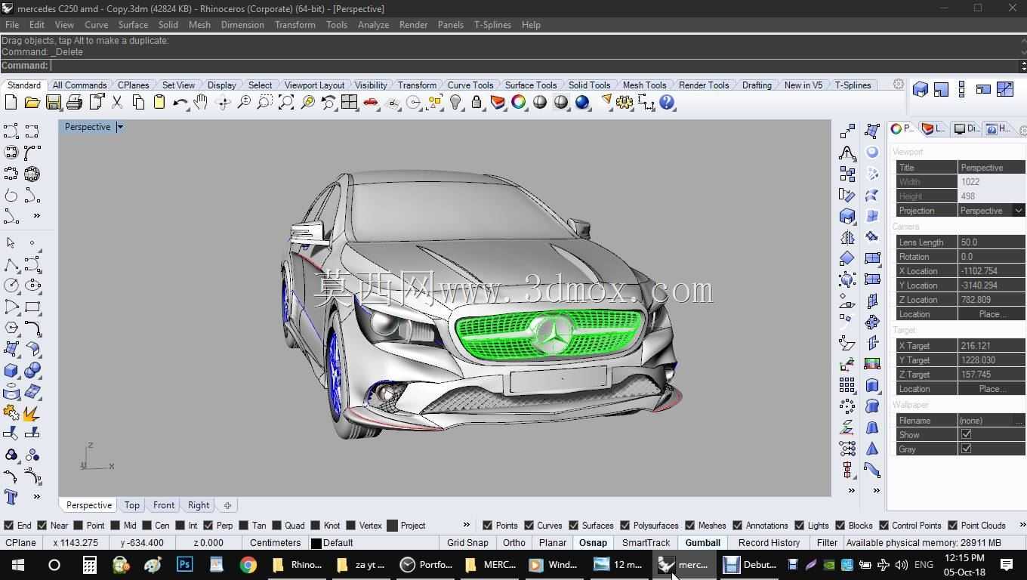Toggle Gumball in status bar
This screenshot has width=1027, height=580.
coord(703,543)
